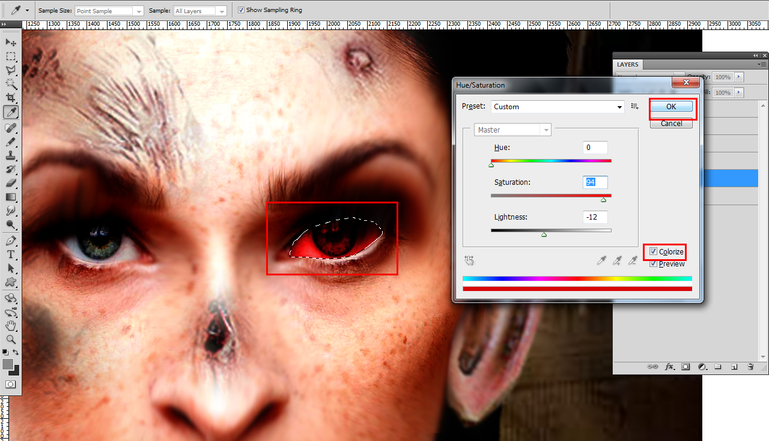Open the Preset Custom dropdown
This screenshot has height=441, width=769.
click(x=558, y=106)
